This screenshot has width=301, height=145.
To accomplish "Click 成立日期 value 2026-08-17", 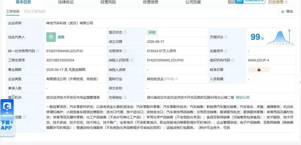I will pyautogui.click(x=155, y=42).
